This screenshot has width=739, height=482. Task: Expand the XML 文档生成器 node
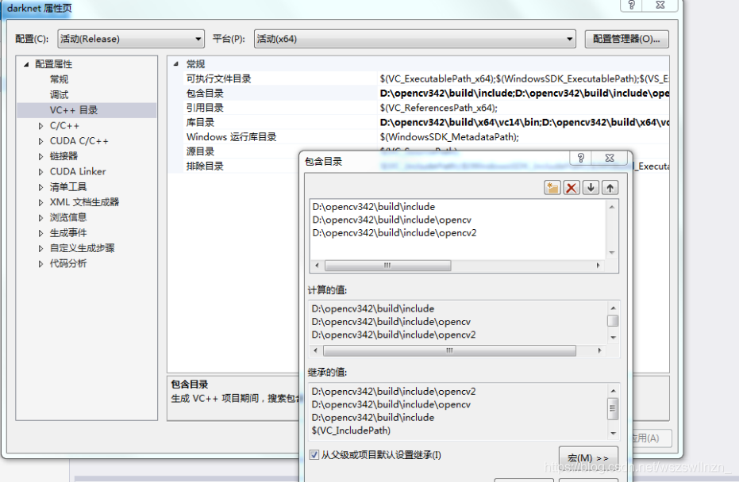tap(41, 202)
